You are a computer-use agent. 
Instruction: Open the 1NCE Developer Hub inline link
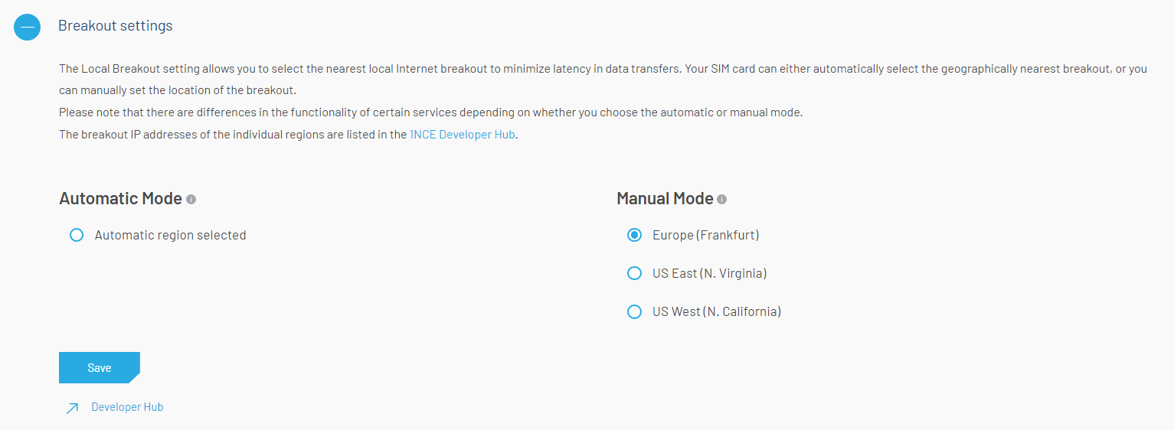coord(462,135)
